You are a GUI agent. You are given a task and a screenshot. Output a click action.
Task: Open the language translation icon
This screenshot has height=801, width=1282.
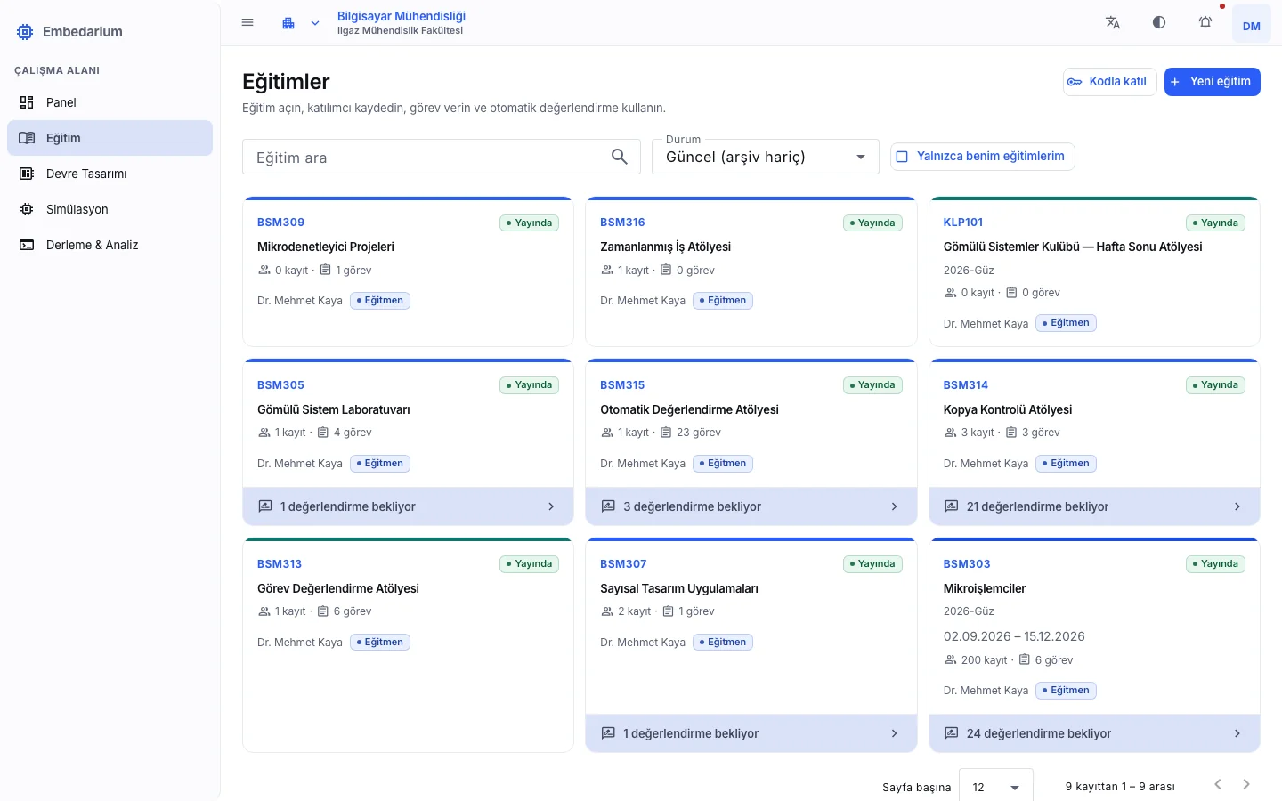[1113, 22]
